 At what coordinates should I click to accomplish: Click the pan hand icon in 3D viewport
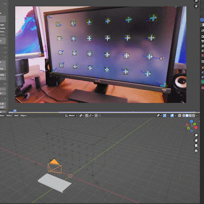pos(196,140)
